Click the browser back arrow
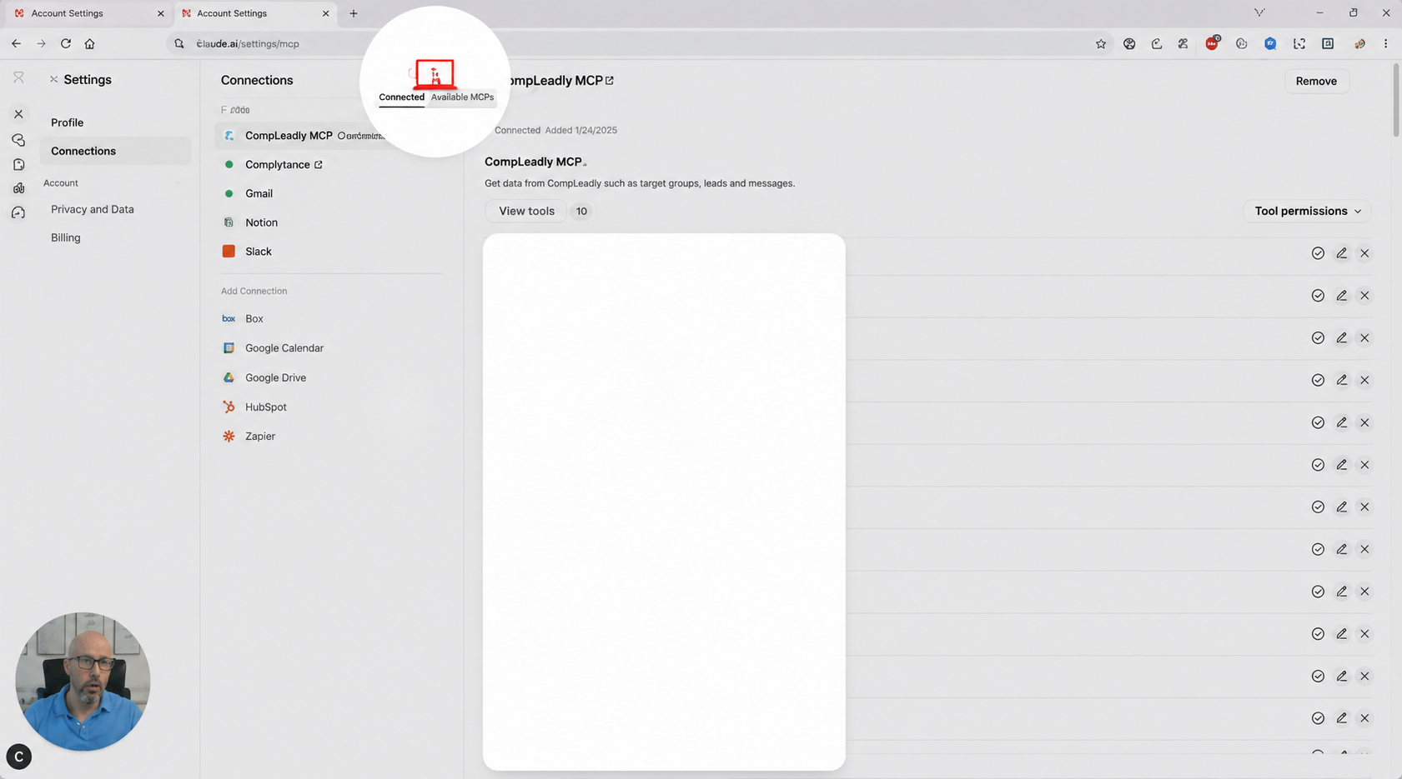This screenshot has height=779, width=1402. [x=17, y=43]
